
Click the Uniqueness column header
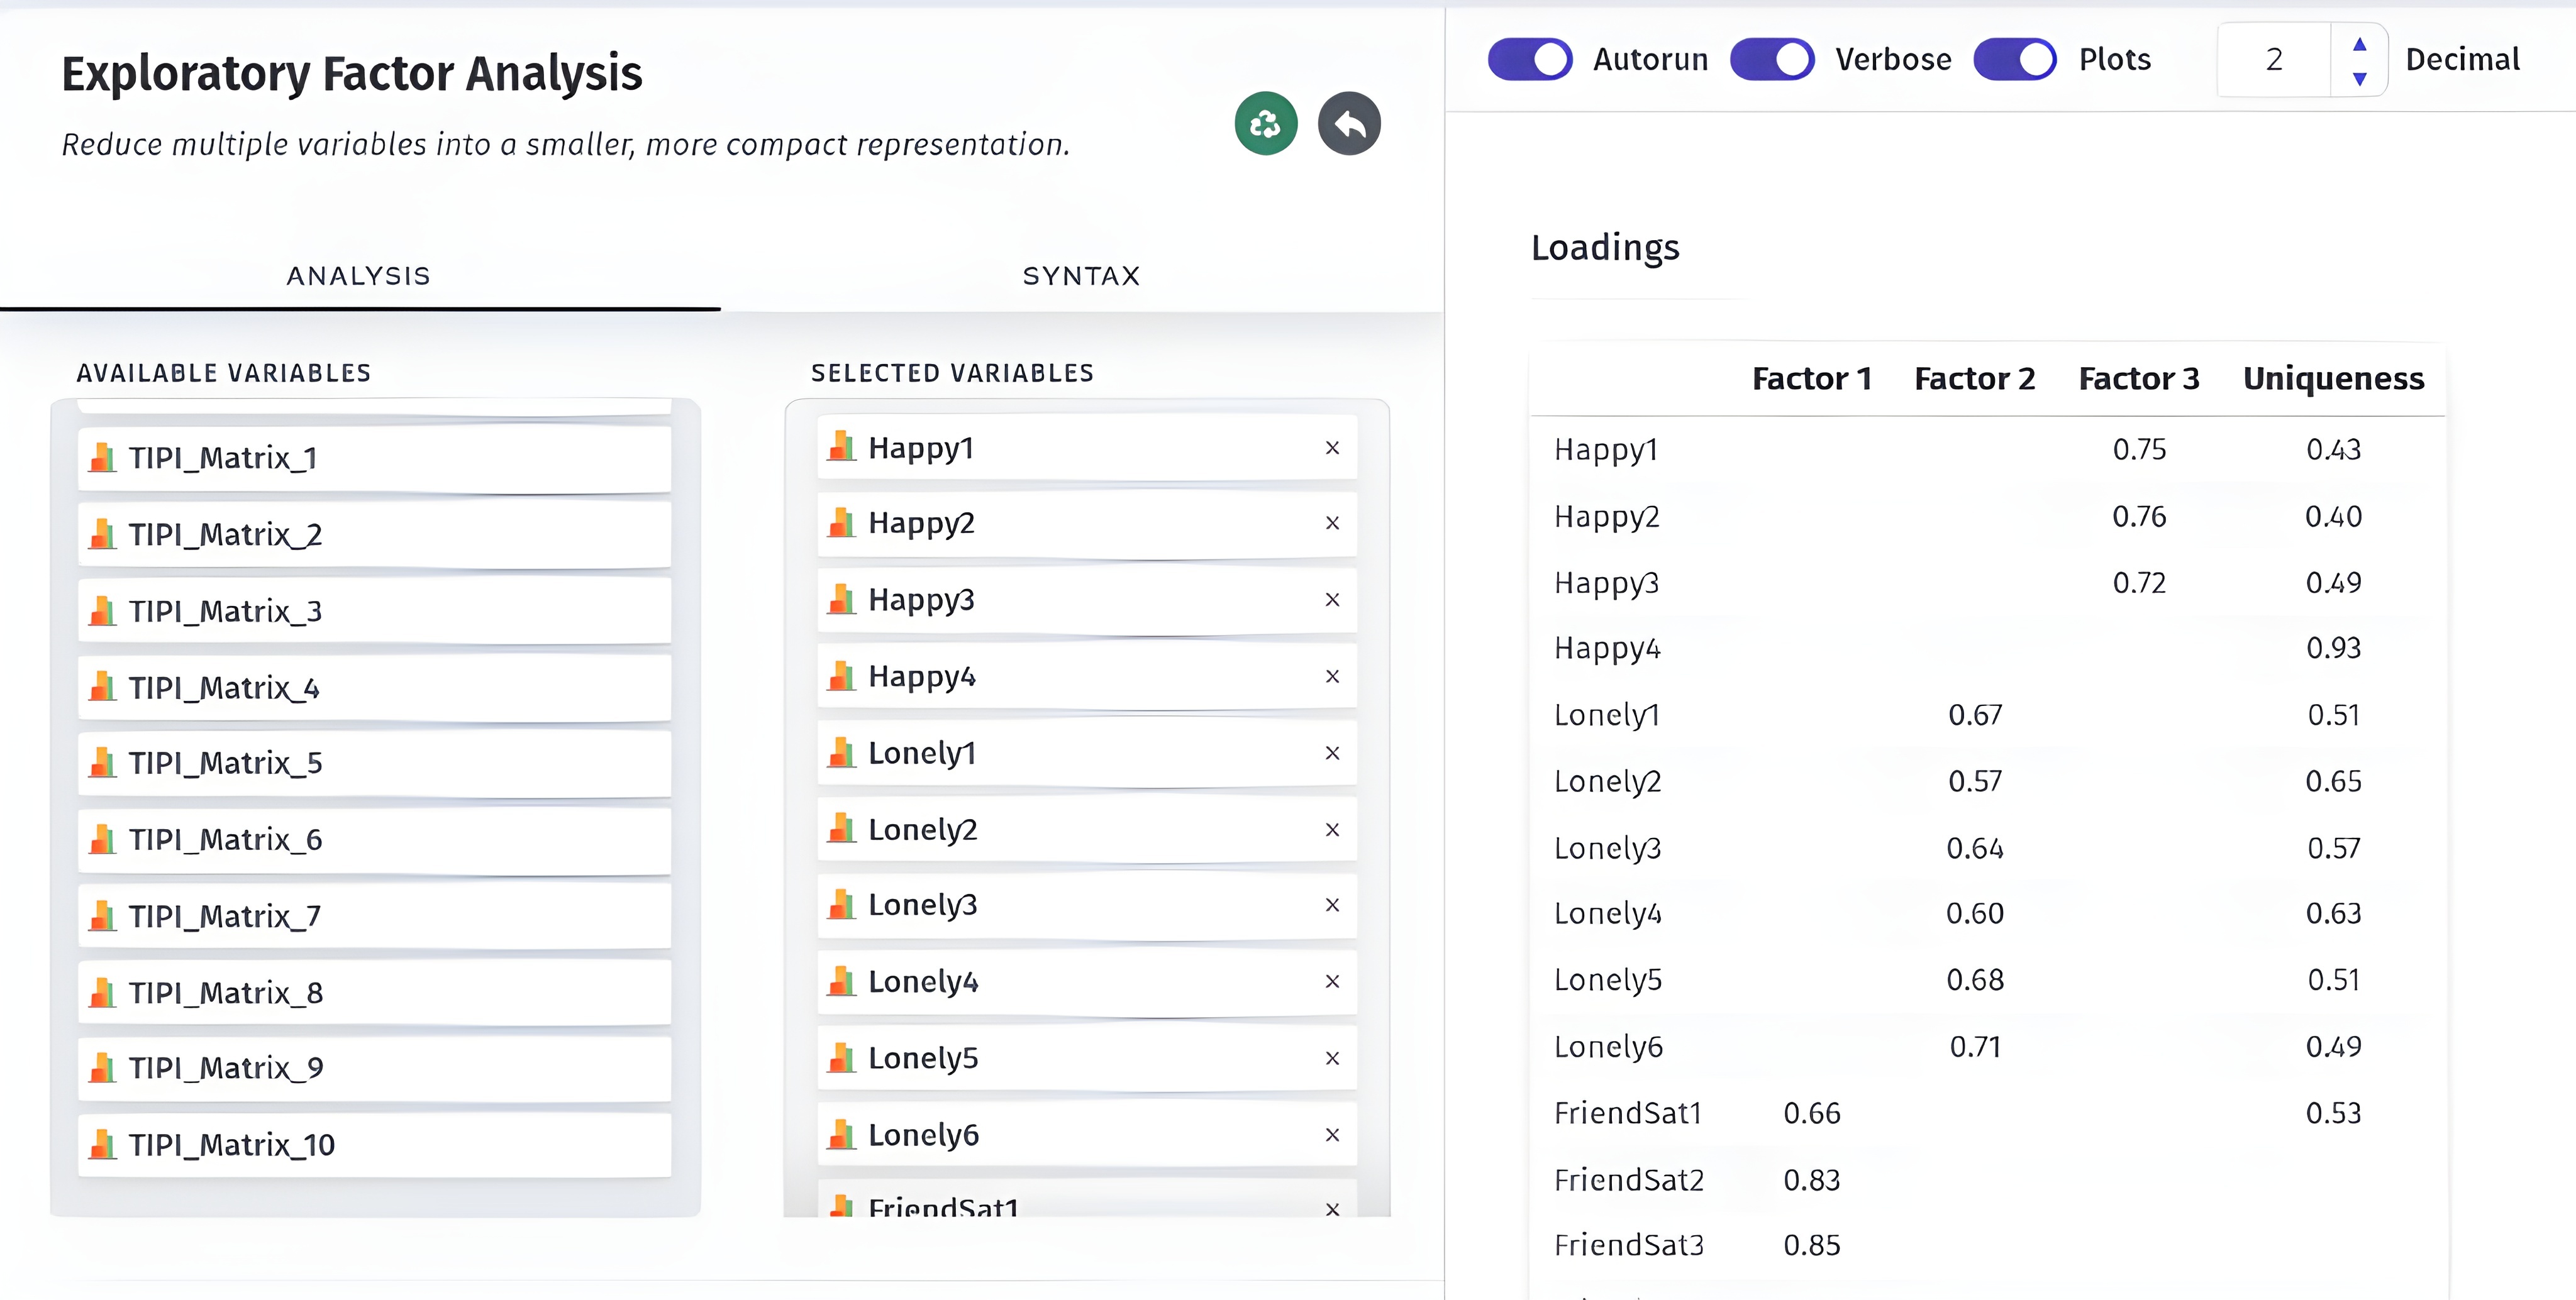pos(2334,378)
